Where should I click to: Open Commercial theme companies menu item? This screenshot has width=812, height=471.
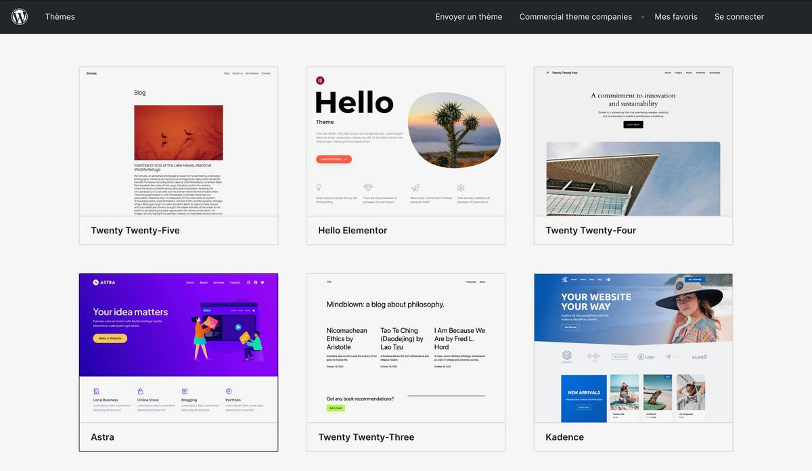click(x=576, y=17)
